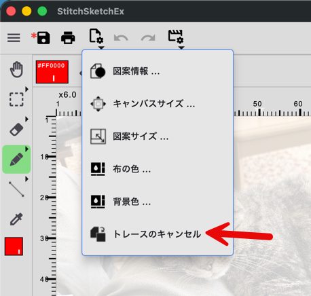The width and height of the screenshot is (311, 296).
Task: Click the vertical ruler at 20
Action: (43, 198)
